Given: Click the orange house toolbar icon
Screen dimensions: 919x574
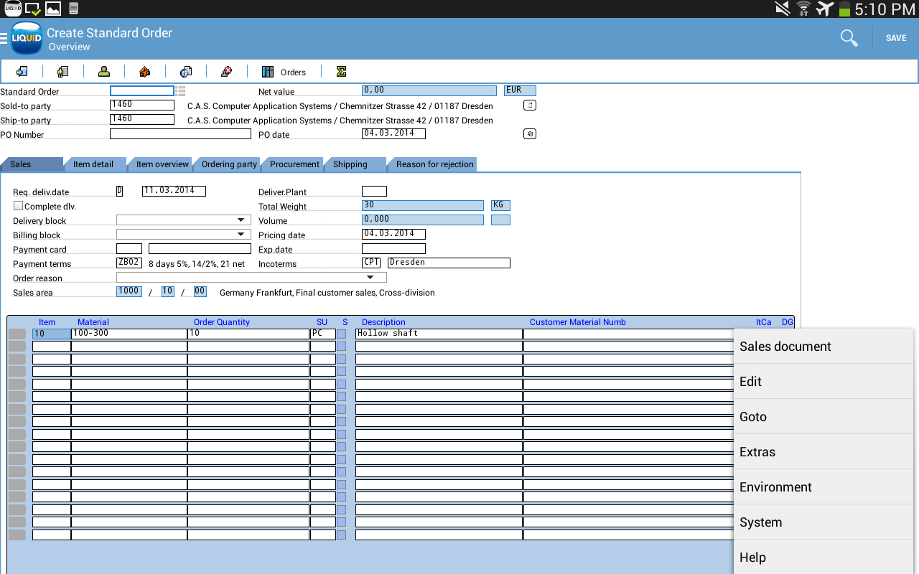Looking at the screenshot, I should pyautogui.click(x=145, y=72).
